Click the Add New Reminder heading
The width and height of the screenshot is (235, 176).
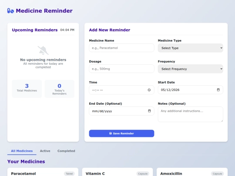(110, 30)
